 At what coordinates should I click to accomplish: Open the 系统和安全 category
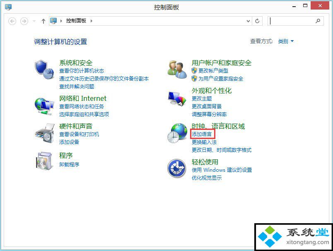pyautogui.click(x=76, y=63)
